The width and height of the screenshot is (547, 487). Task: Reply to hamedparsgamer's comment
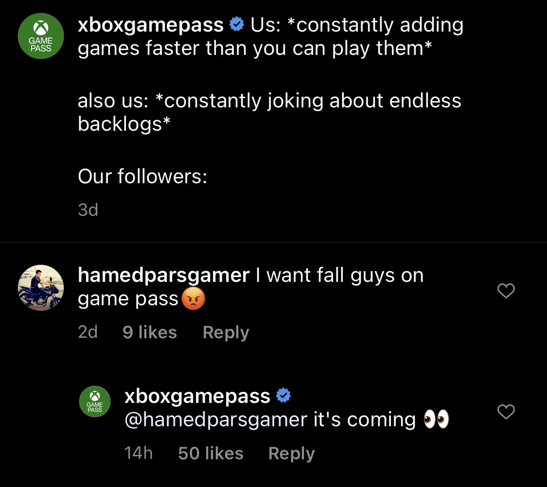pyautogui.click(x=226, y=332)
